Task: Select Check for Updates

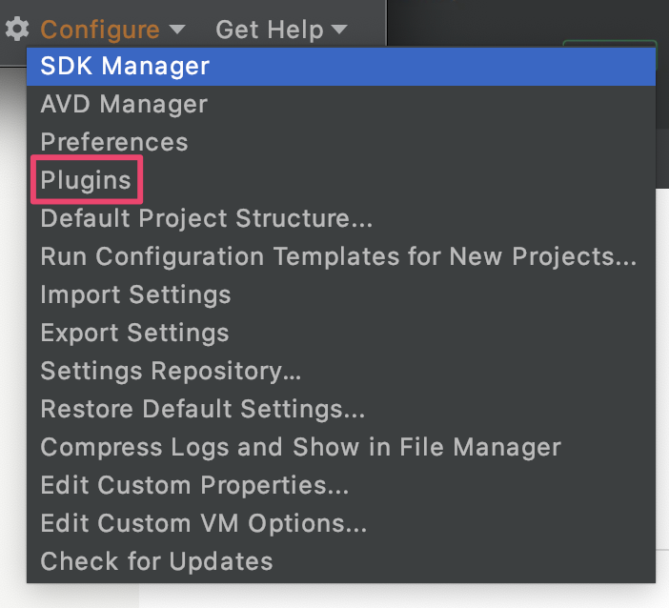Action: point(341,561)
